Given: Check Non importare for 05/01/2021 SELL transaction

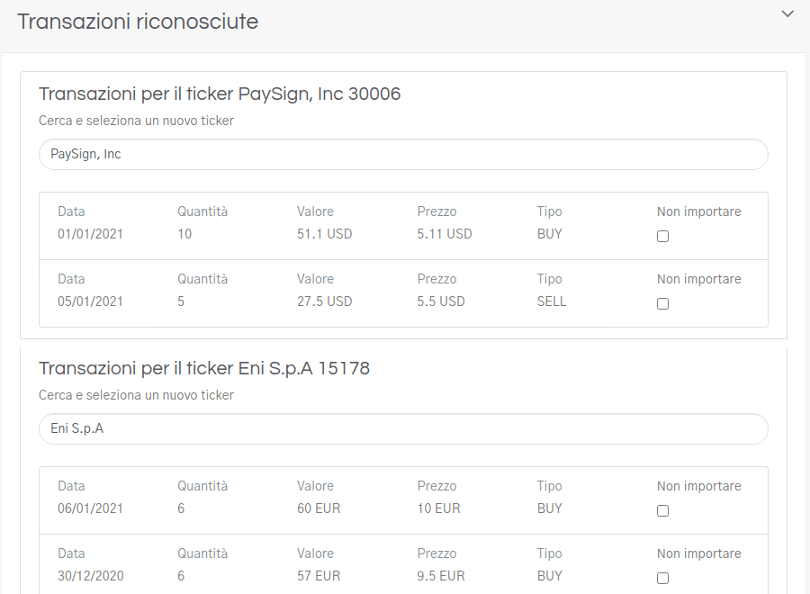Looking at the screenshot, I should coord(663,304).
